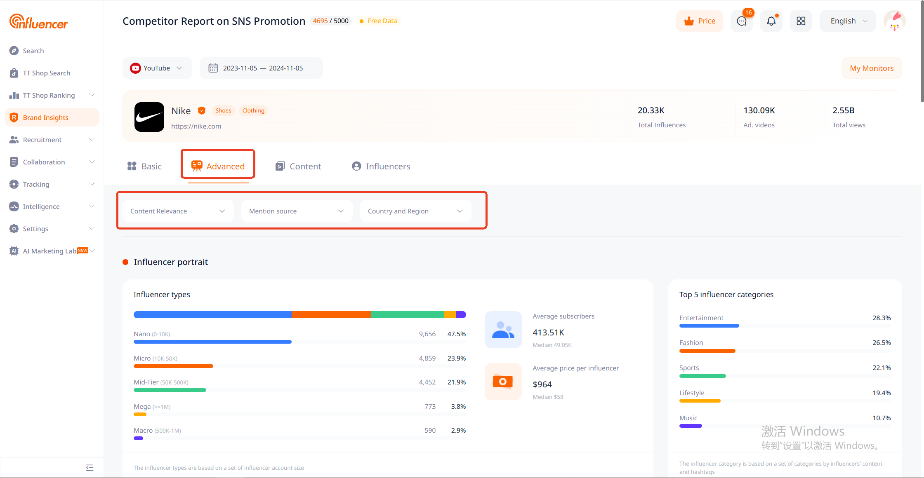Click the user avatar in the header

click(x=894, y=21)
